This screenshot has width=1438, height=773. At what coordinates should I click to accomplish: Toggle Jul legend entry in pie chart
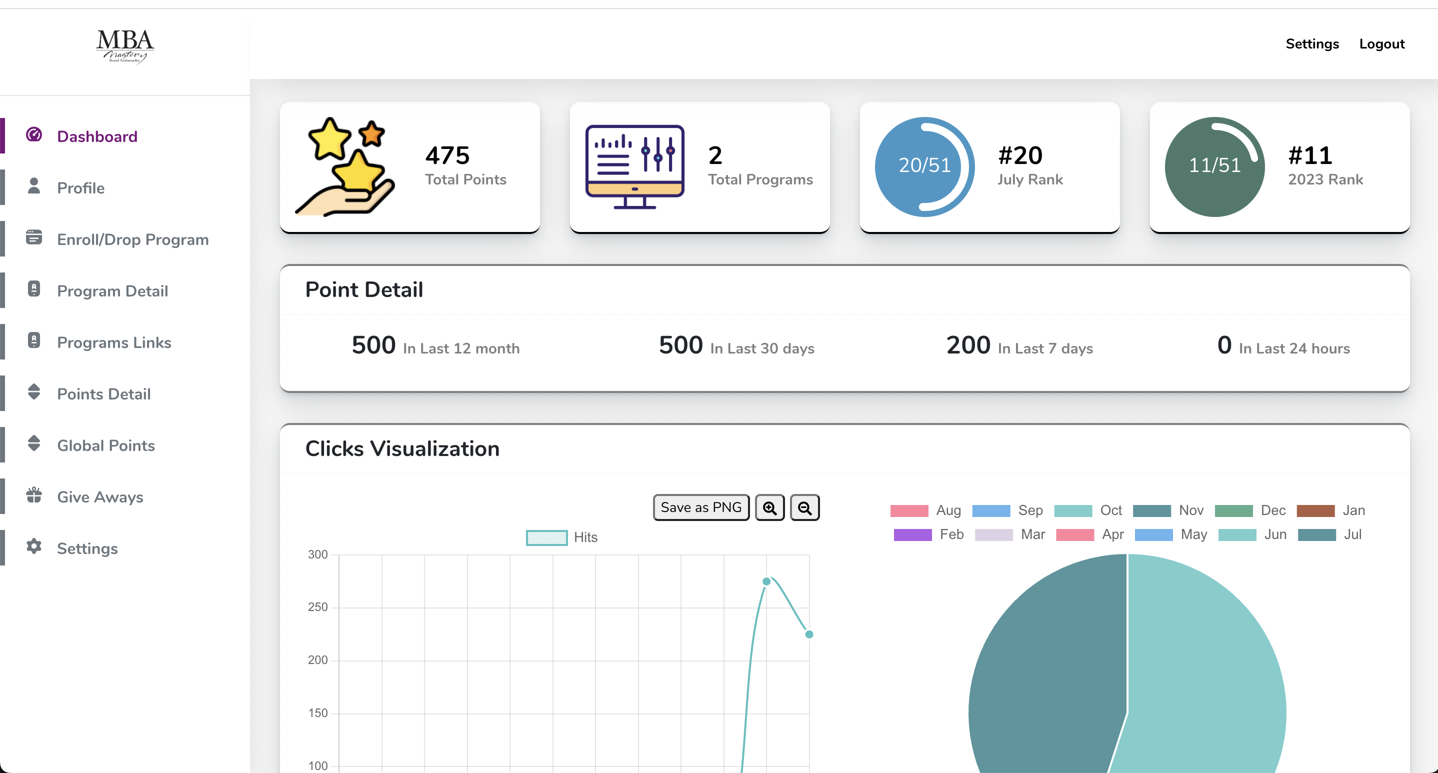pyautogui.click(x=1329, y=534)
